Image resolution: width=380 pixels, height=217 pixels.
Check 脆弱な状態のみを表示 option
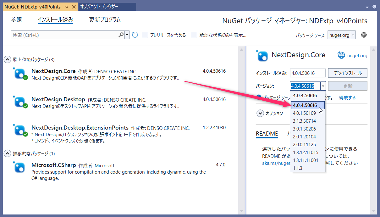click(x=194, y=35)
